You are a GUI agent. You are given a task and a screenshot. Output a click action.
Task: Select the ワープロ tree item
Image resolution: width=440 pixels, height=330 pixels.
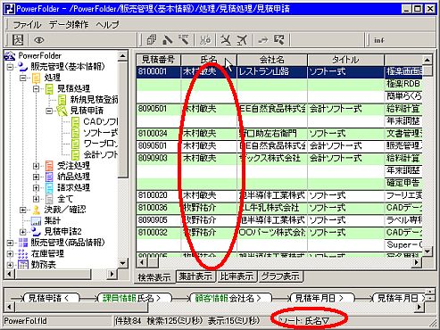tap(101, 144)
